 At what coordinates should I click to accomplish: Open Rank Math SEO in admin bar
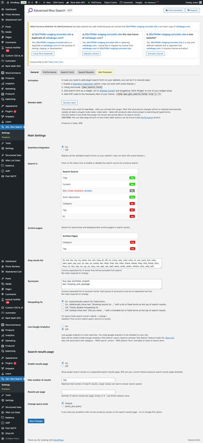(76, 2)
